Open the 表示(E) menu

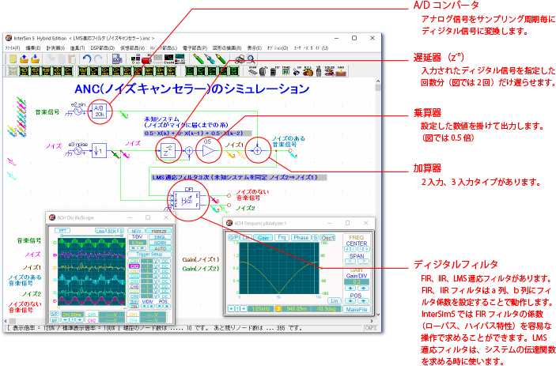(x=254, y=48)
